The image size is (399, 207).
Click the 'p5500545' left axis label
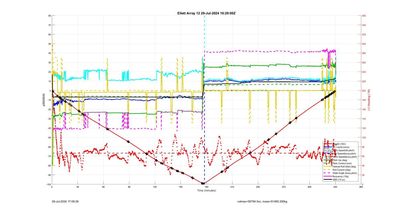coord(43,100)
